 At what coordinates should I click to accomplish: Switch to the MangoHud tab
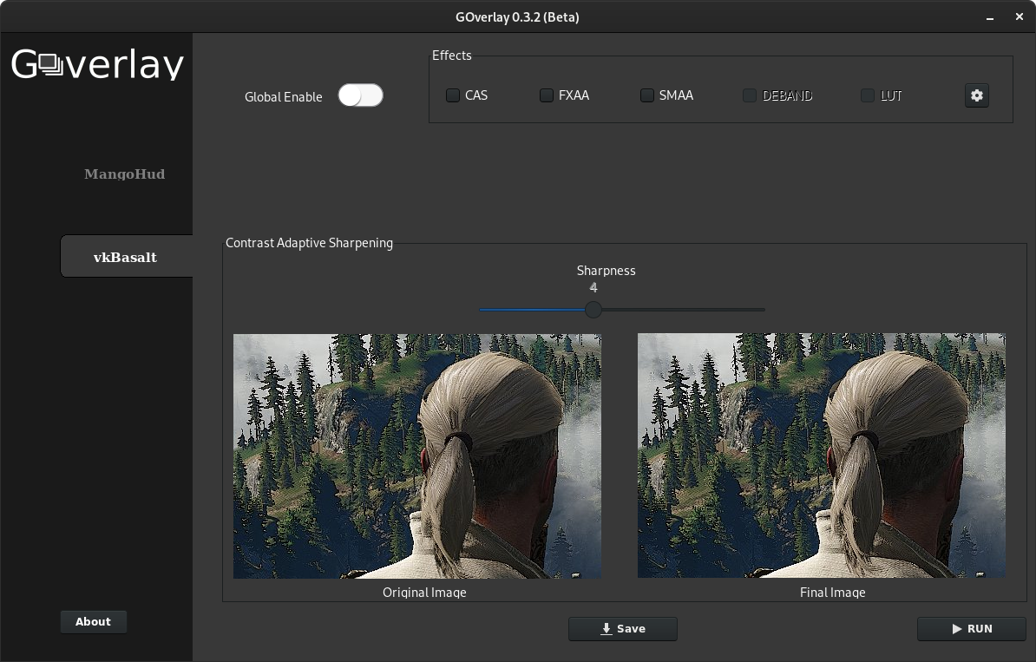point(124,174)
